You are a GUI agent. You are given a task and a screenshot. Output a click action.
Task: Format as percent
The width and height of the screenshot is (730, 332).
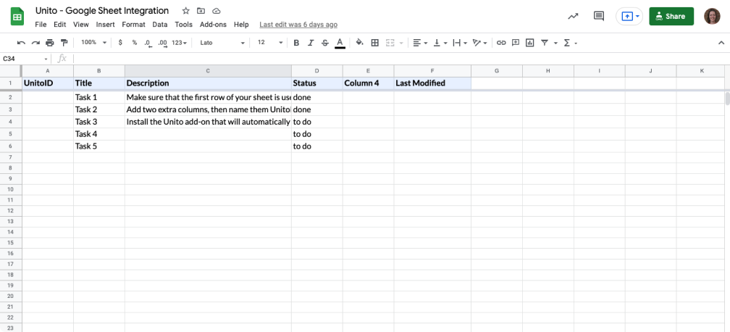click(135, 43)
